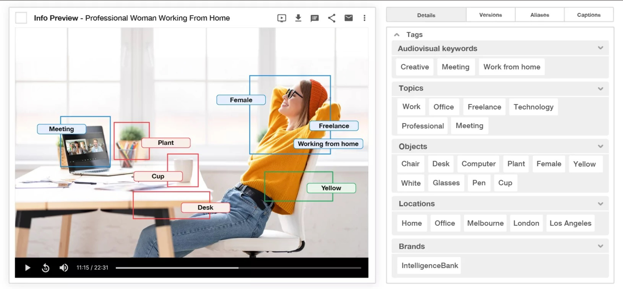Select the Home location tag
Screen dimensions: 623x289
coord(412,223)
